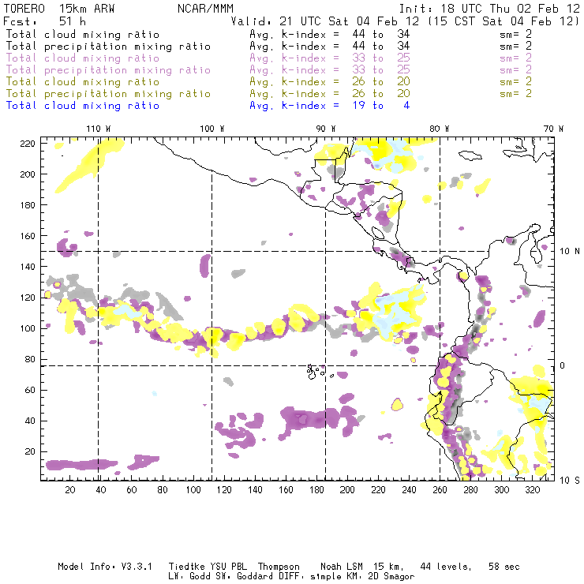Screen dimensions: 584x584
Task: Click 'Thompson' in the model info line
Action: pyautogui.click(x=279, y=567)
